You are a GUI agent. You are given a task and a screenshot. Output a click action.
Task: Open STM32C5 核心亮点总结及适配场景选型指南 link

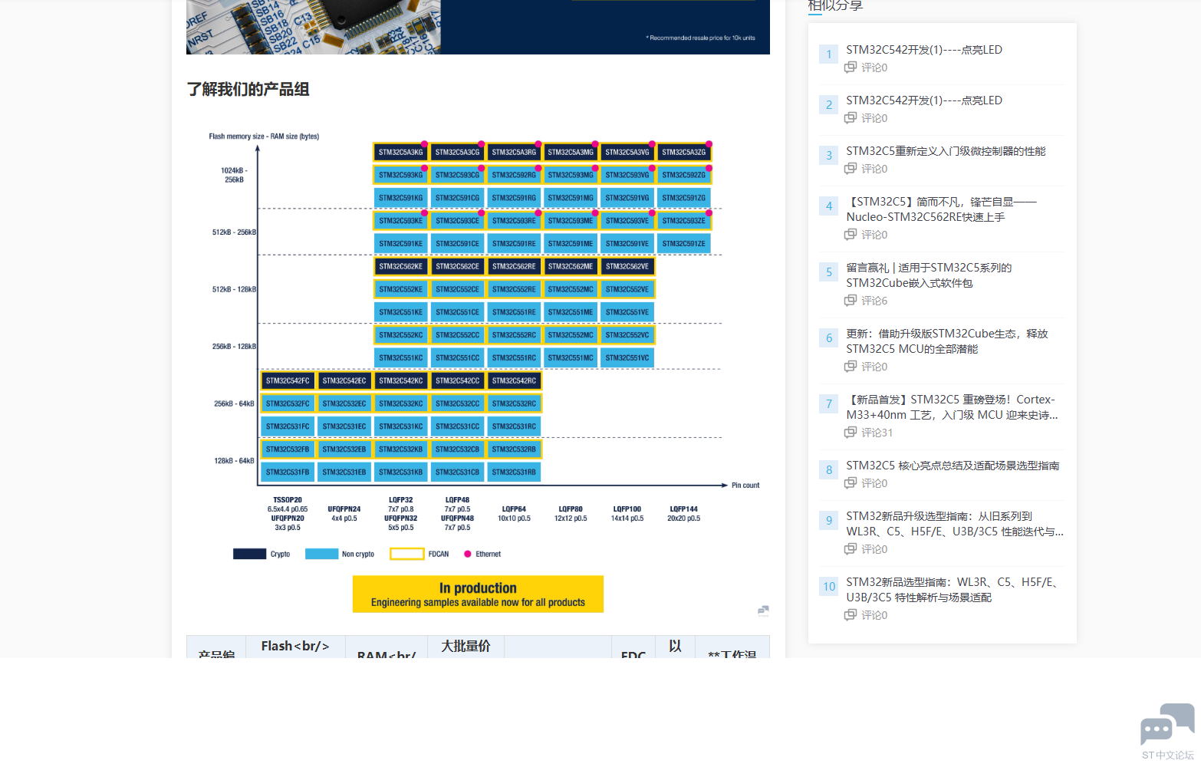953,466
